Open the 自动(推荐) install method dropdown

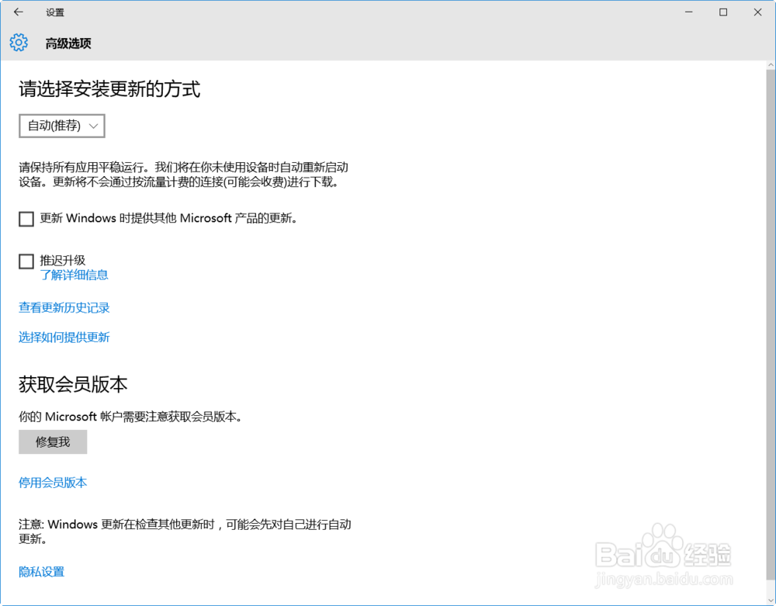pyautogui.click(x=62, y=126)
